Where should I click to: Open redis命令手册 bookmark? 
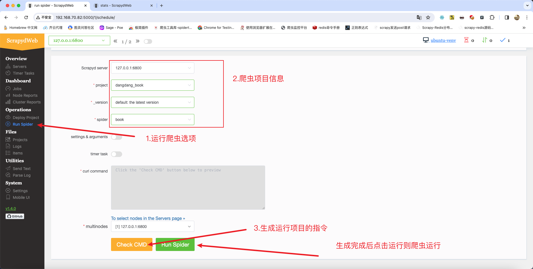(326, 28)
